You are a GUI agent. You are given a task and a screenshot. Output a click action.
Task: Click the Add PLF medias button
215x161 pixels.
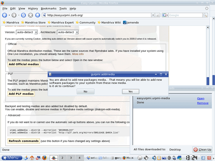[x=21, y=94]
